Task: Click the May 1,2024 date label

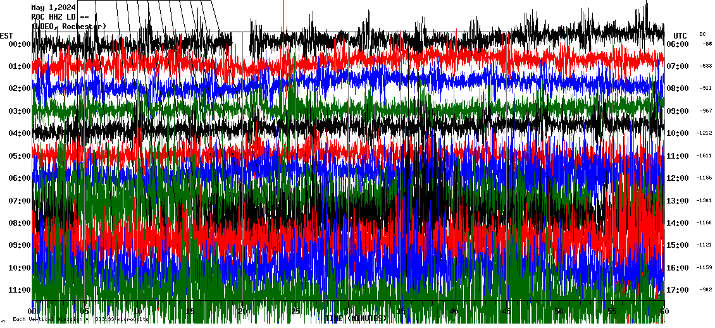Action: (x=58, y=8)
